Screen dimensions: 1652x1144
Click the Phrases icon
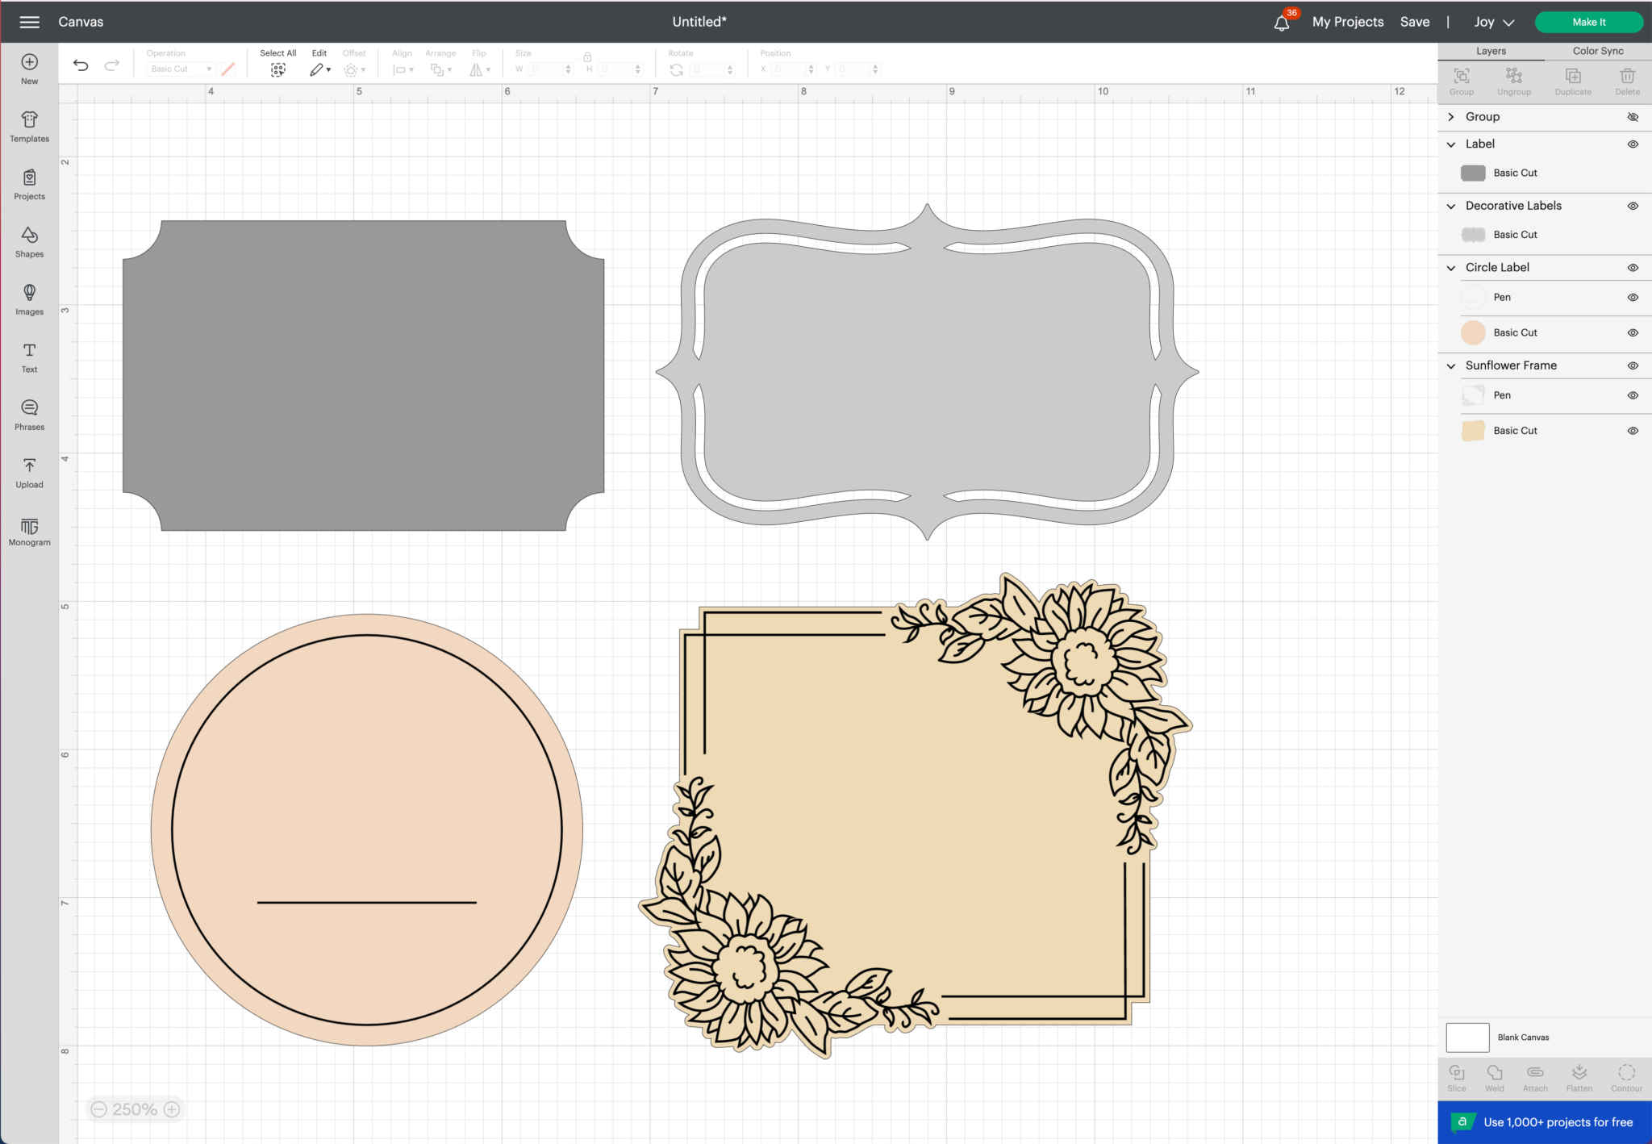coord(29,413)
